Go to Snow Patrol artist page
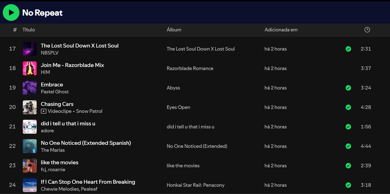The image size is (390, 194). (89, 111)
